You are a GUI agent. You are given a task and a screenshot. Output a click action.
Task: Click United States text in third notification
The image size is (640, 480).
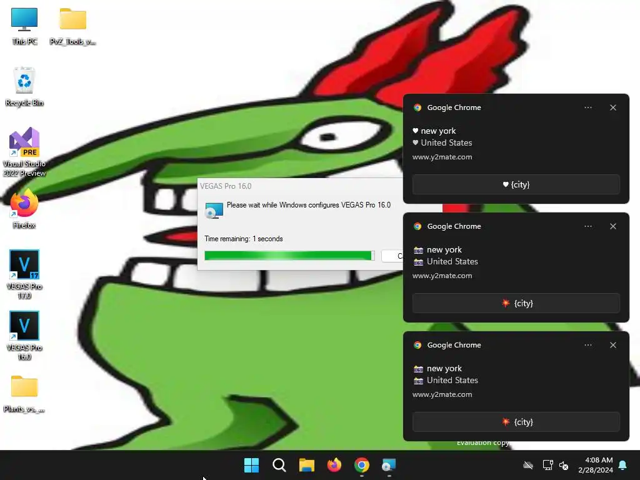click(x=452, y=381)
